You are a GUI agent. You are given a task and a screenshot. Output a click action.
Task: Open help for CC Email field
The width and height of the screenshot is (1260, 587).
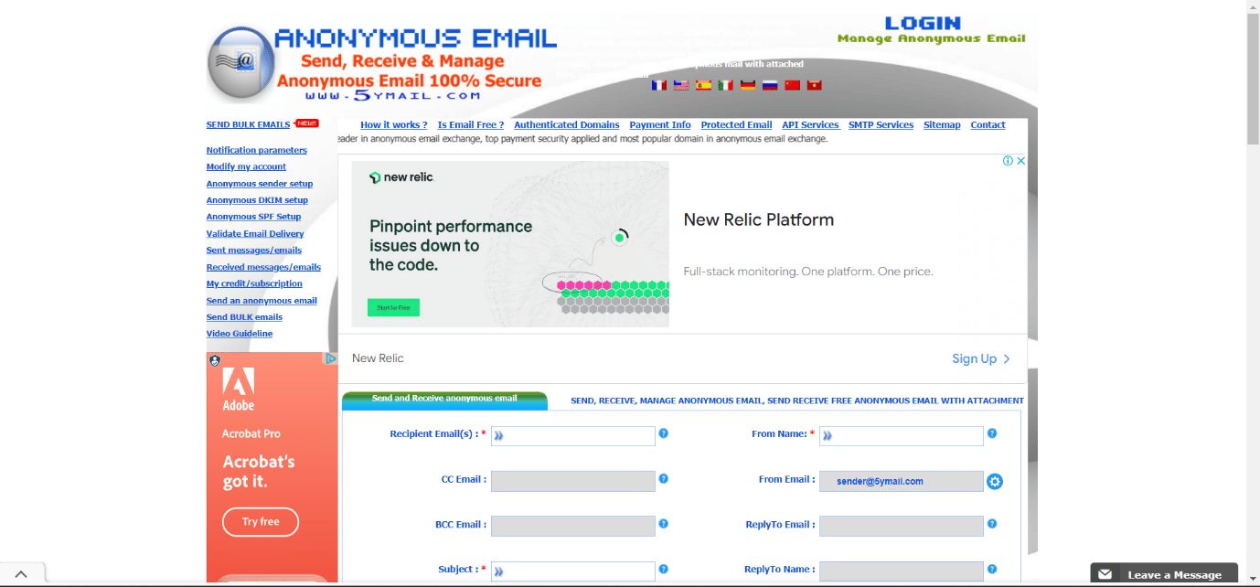[x=664, y=478]
